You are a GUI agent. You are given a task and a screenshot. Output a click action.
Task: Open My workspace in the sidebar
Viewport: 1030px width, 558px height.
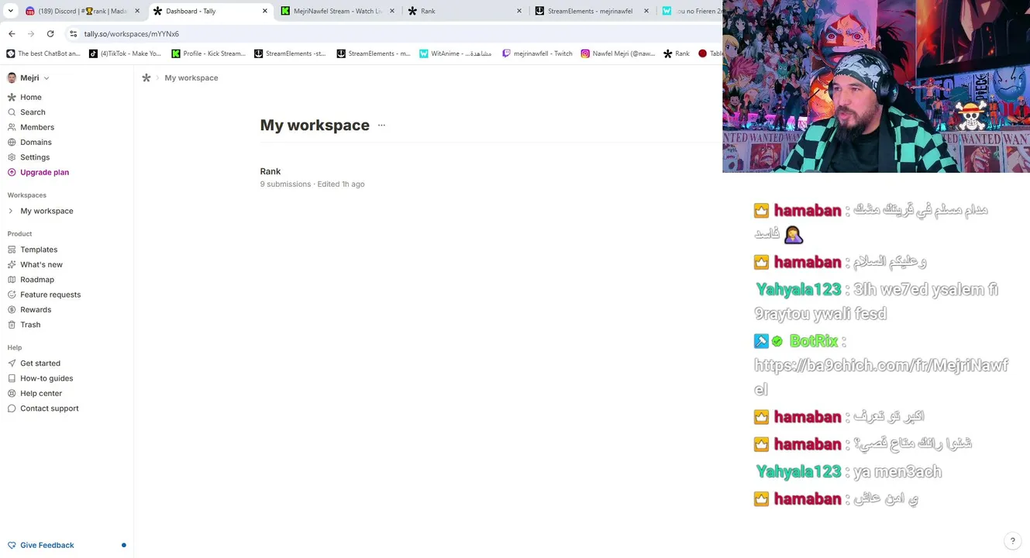point(47,211)
